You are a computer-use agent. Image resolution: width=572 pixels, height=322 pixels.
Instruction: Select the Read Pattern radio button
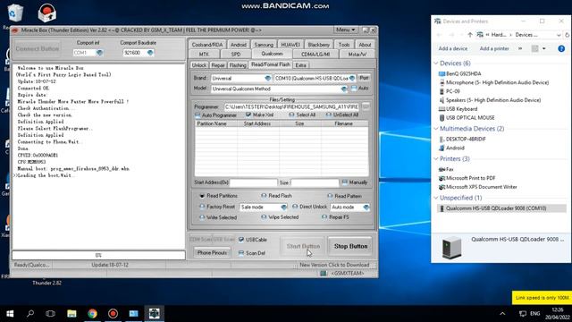click(330, 196)
